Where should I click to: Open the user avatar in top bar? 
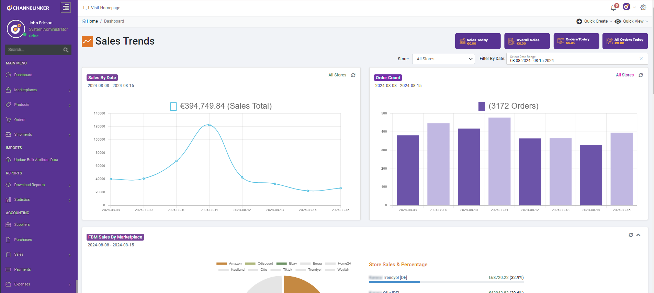coord(627,7)
